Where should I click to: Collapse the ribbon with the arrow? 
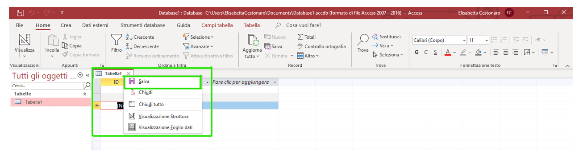coord(567,65)
